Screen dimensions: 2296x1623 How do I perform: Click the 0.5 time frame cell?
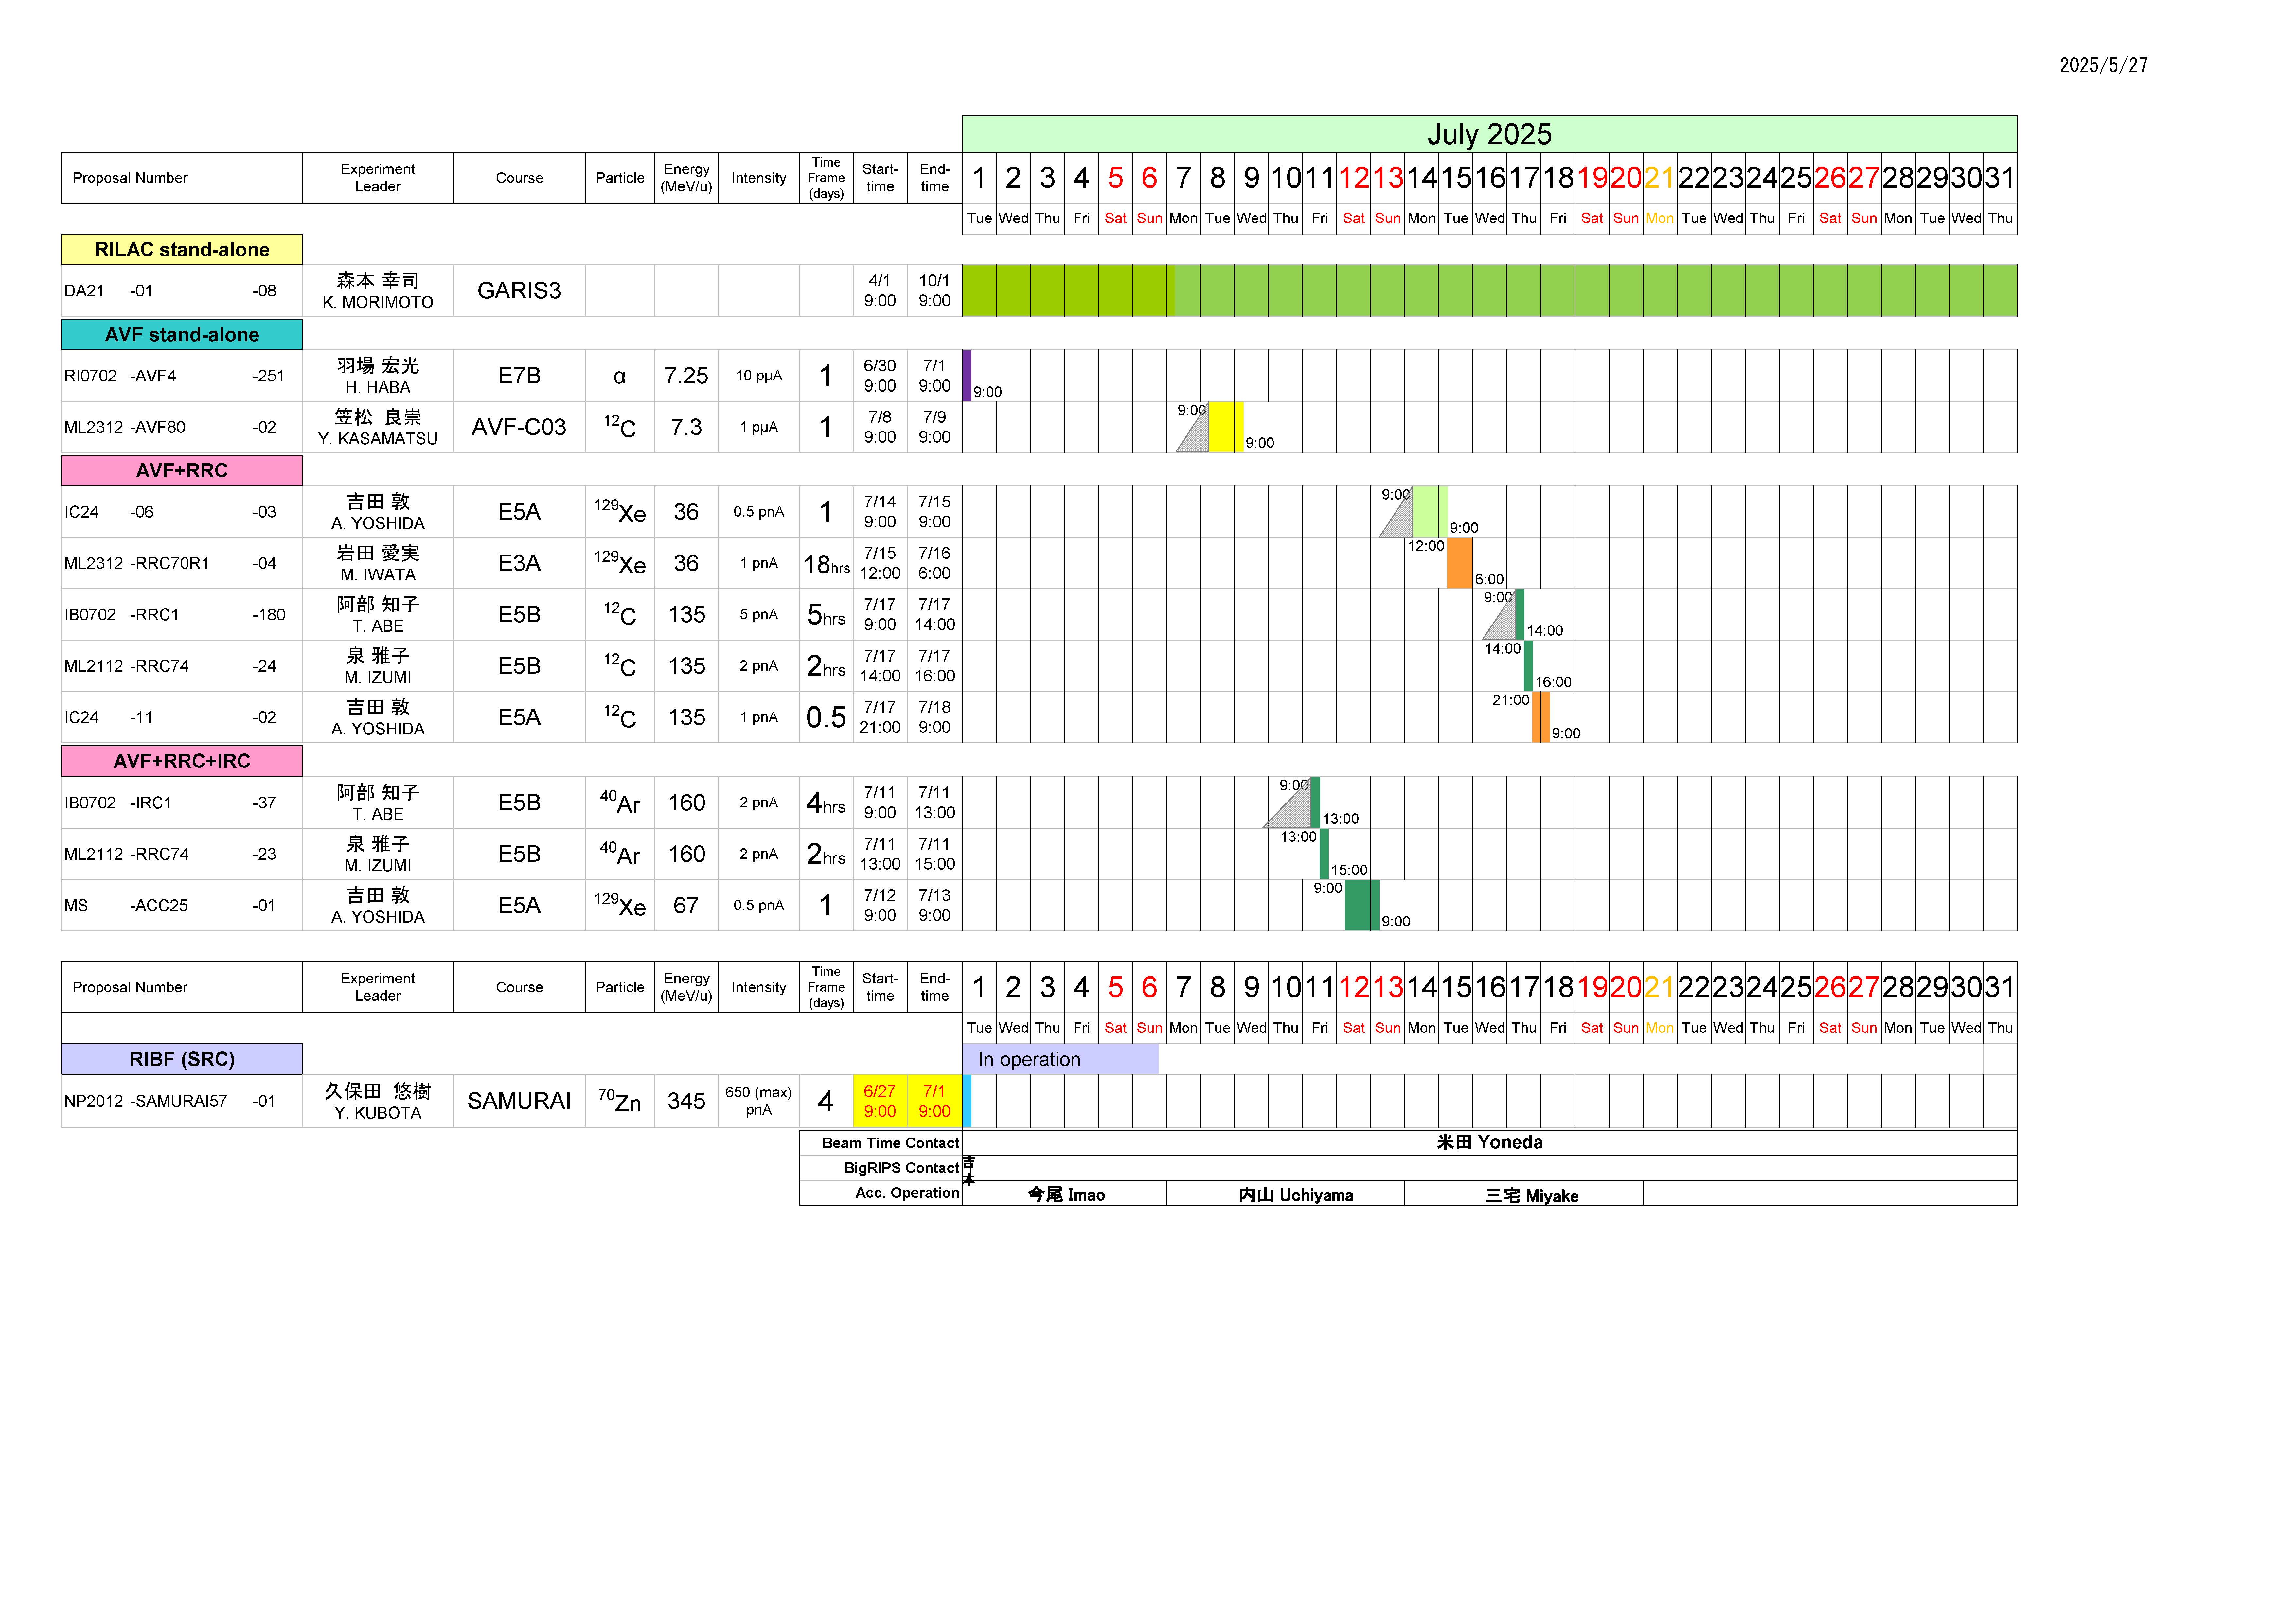[826, 717]
